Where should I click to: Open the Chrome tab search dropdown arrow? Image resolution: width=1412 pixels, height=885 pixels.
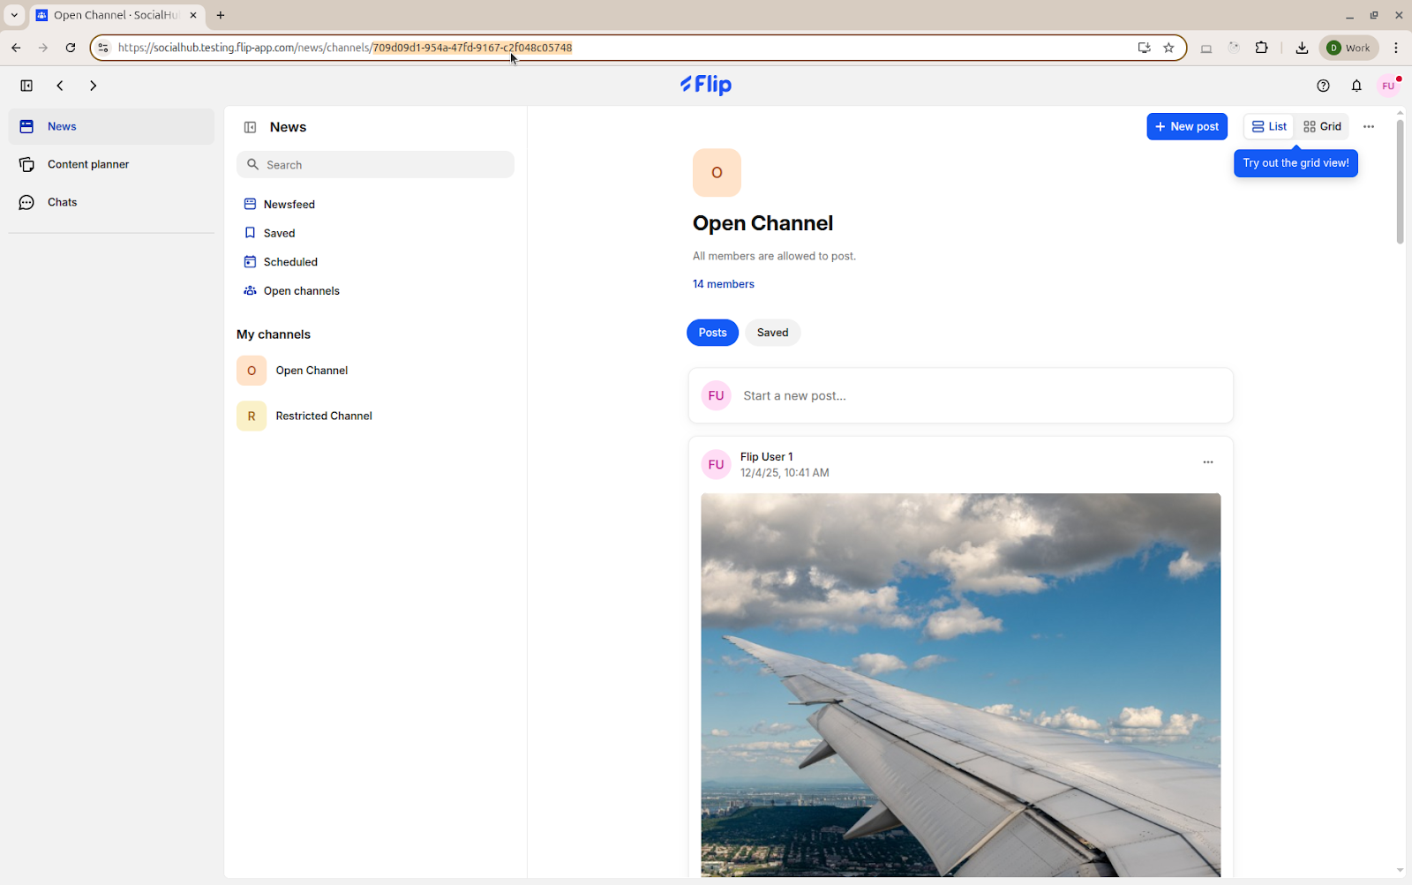[14, 15]
